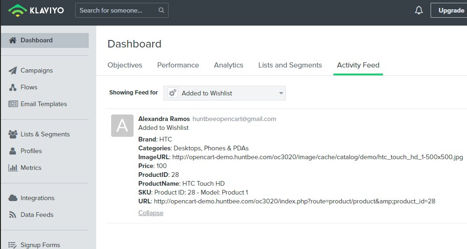Image resolution: width=467 pixels, height=249 pixels.
Task: Switch to the Analytics tab
Action: (228, 65)
